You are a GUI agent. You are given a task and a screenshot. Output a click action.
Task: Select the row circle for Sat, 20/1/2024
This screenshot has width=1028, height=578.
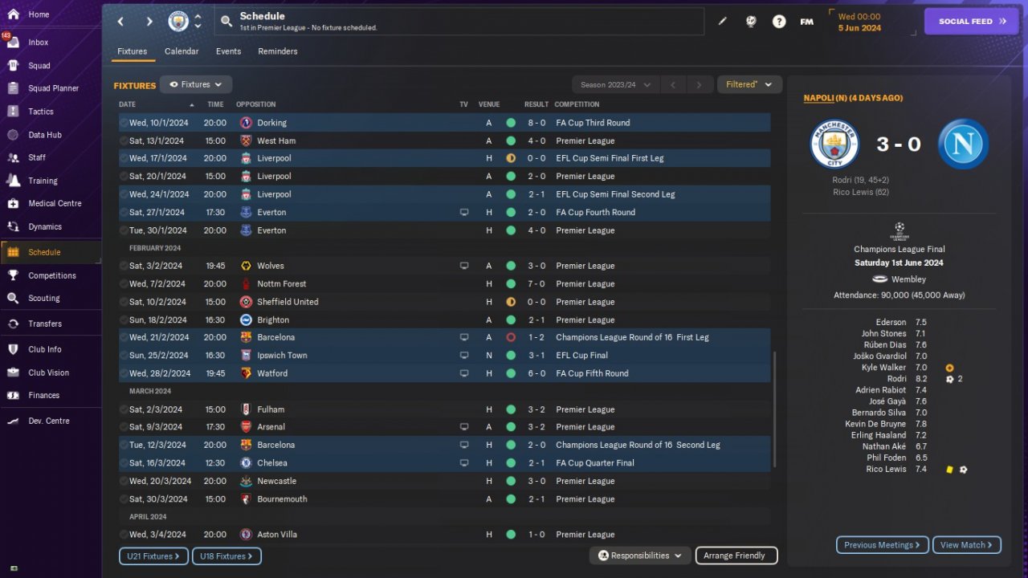[x=124, y=177]
